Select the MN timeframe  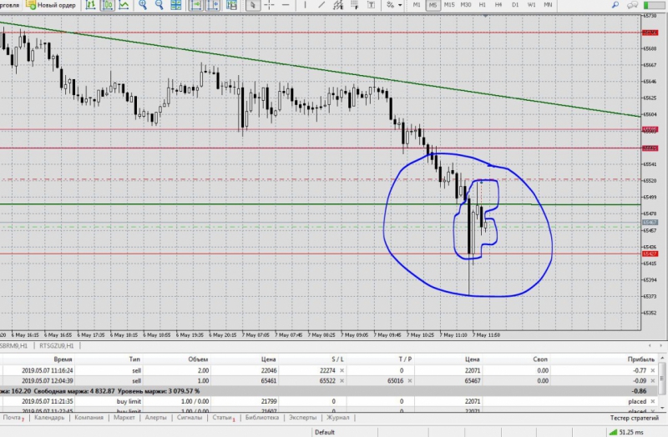548,5
